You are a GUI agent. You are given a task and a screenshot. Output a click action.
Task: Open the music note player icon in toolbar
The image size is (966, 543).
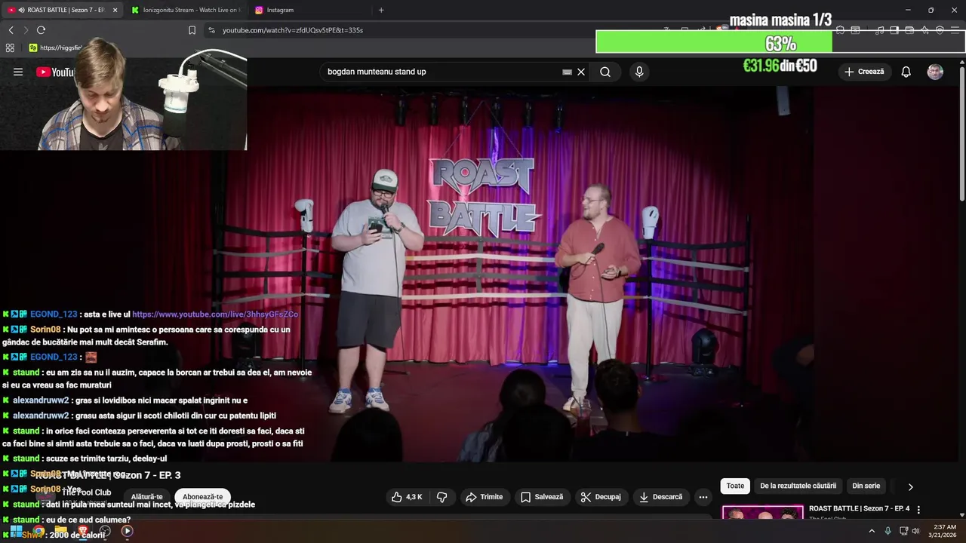coord(880,30)
